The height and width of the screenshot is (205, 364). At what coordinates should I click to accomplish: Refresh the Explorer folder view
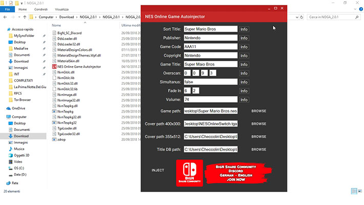click(301, 17)
